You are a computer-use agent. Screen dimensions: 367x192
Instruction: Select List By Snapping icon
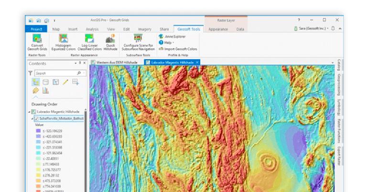click(x=76, y=82)
